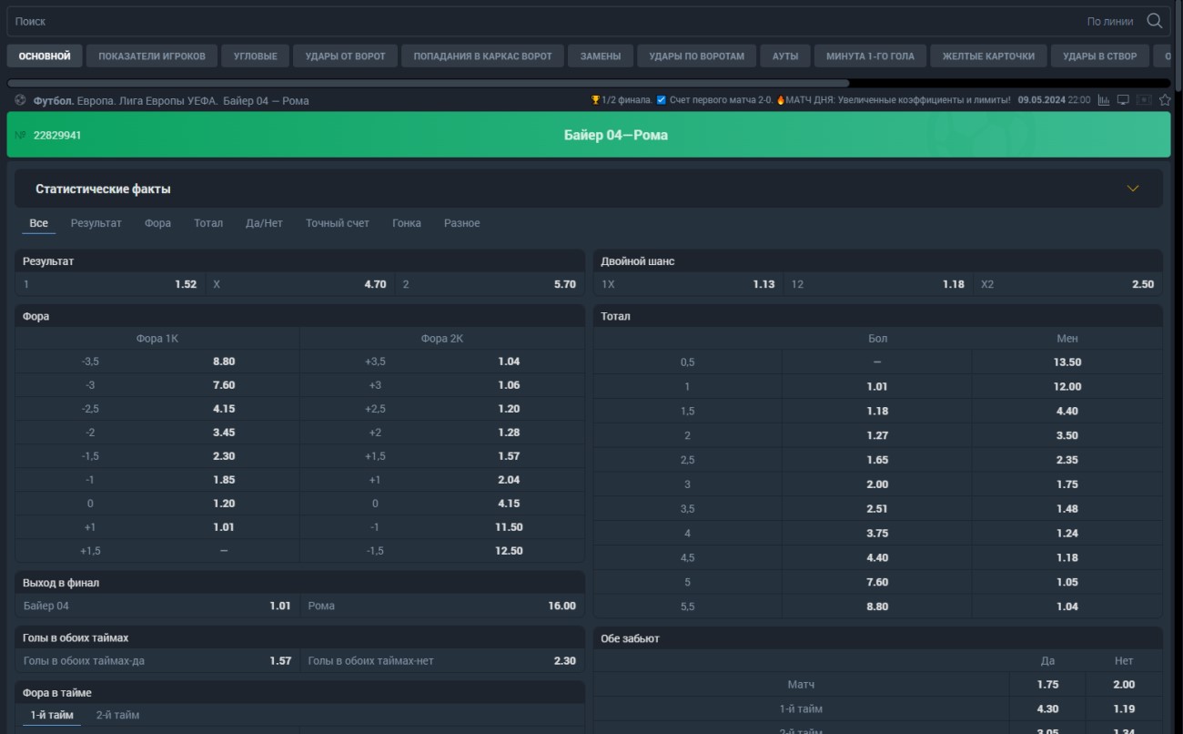The image size is (1183, 734).
Task: Select the ОСНОВНОЙ tab
Action: tap(45, 56)
